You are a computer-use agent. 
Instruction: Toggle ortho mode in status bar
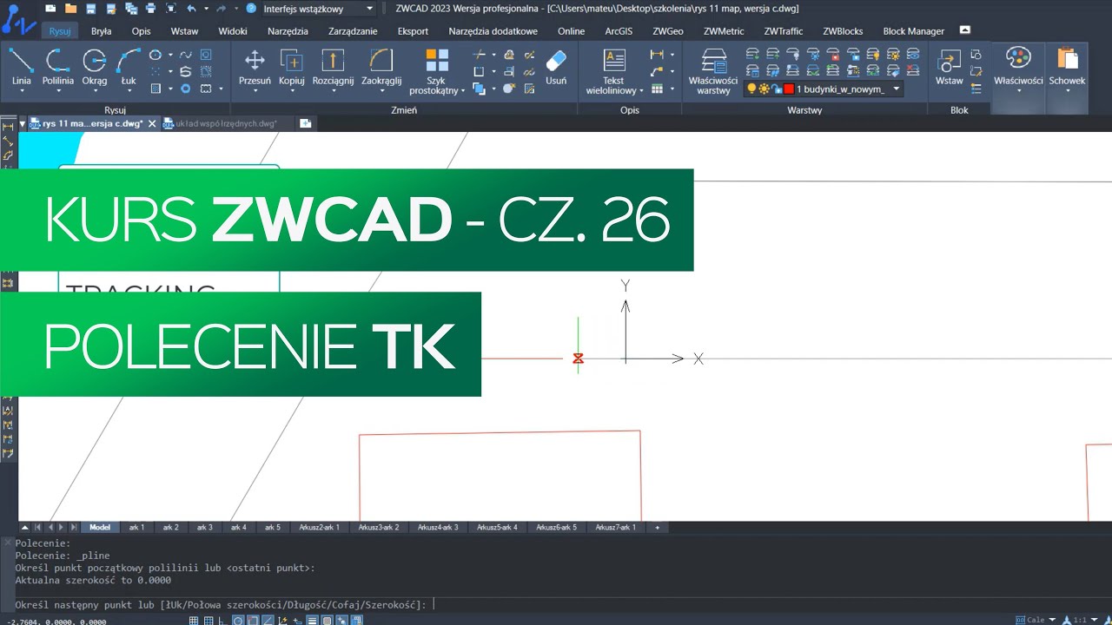point(223,621)
